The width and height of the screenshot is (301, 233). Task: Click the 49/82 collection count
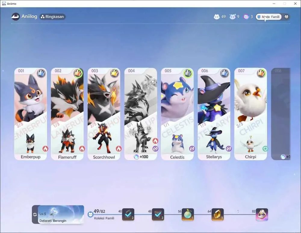pyautogui.click(x=99, y=211)
